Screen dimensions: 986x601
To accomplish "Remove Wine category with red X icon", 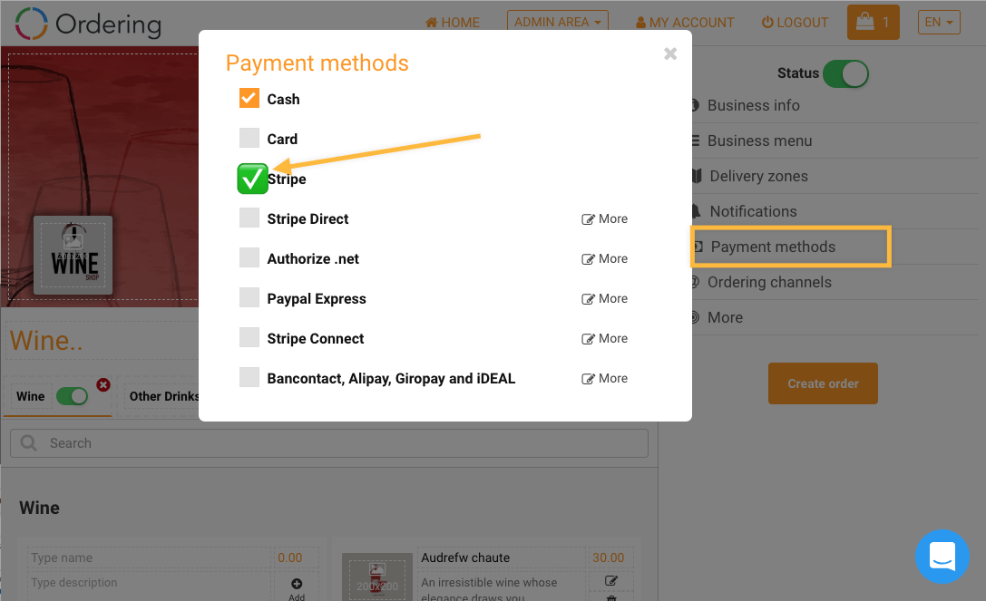I will (x=103, y=384).
